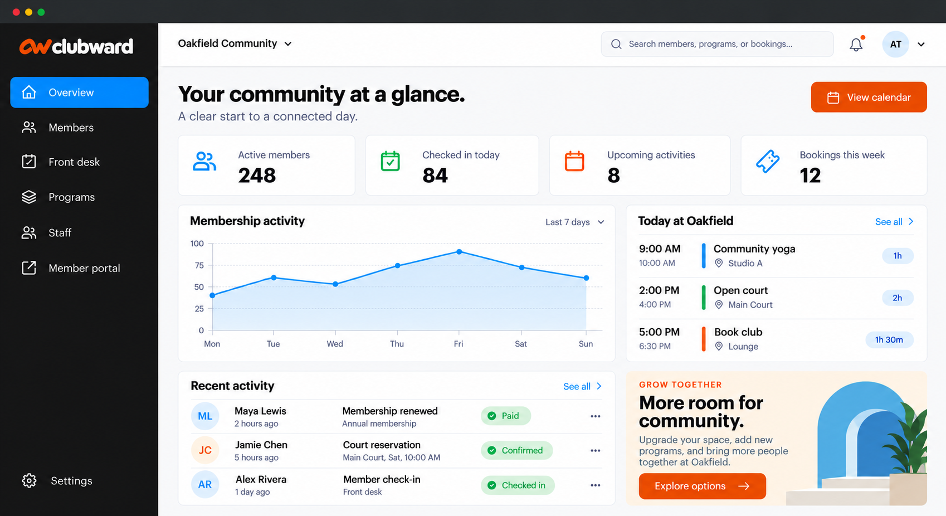Click the ML avatar for Maya Lewis
This screenshot has height=516, width=946.
(x=205, y=416)
